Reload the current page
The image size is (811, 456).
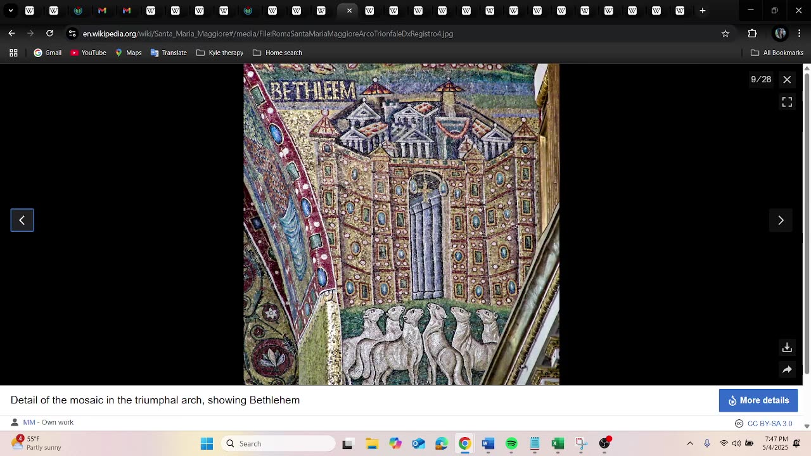(49, 34)
